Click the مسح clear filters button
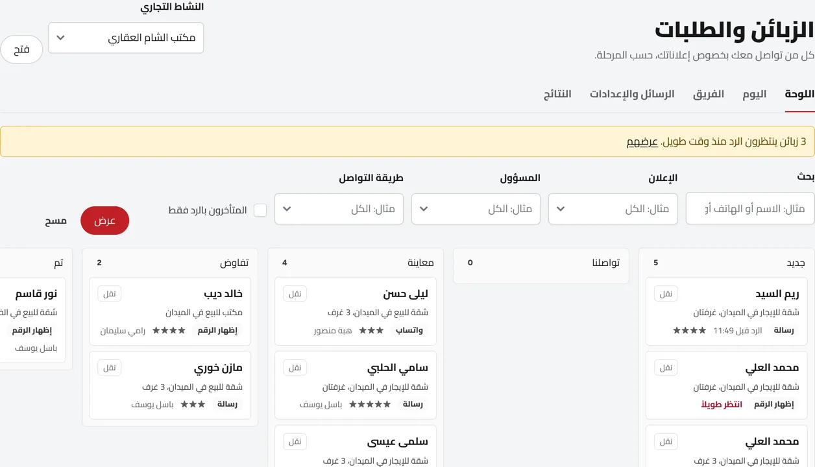The width and height of the screenshot is (815, 467). coord(56,221)
